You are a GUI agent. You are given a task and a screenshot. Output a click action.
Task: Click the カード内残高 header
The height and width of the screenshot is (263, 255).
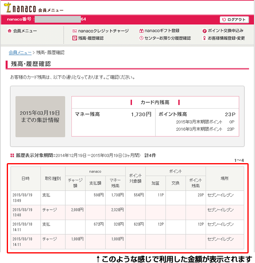[x=155, y=102]
